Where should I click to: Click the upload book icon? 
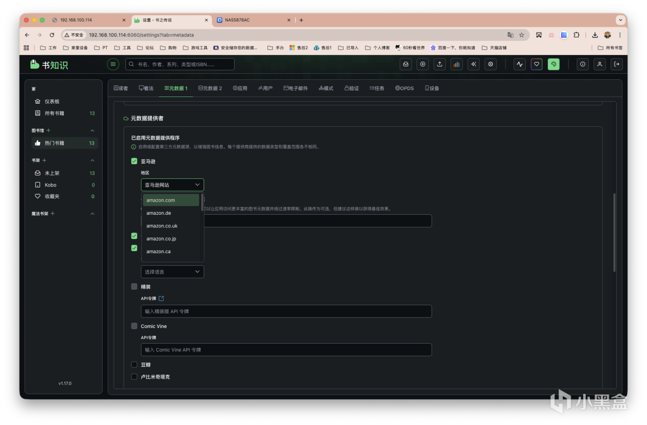tap(440, 64)
